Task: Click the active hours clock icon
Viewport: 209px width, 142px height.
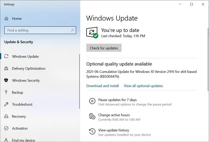Action: [92, 117]
